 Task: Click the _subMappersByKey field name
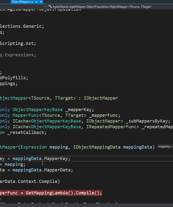point(147,121)
